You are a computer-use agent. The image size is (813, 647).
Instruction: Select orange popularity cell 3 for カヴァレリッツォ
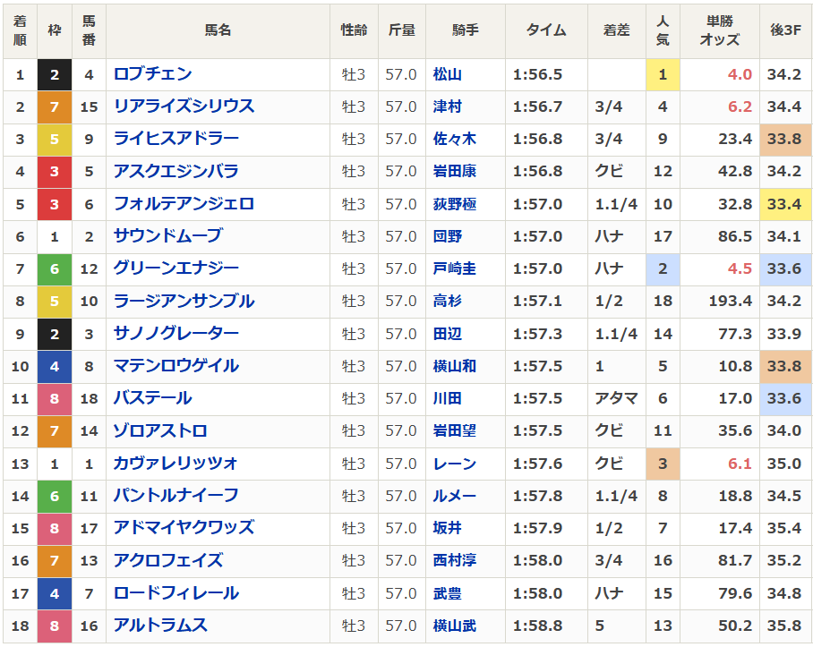tap(663, 464)
